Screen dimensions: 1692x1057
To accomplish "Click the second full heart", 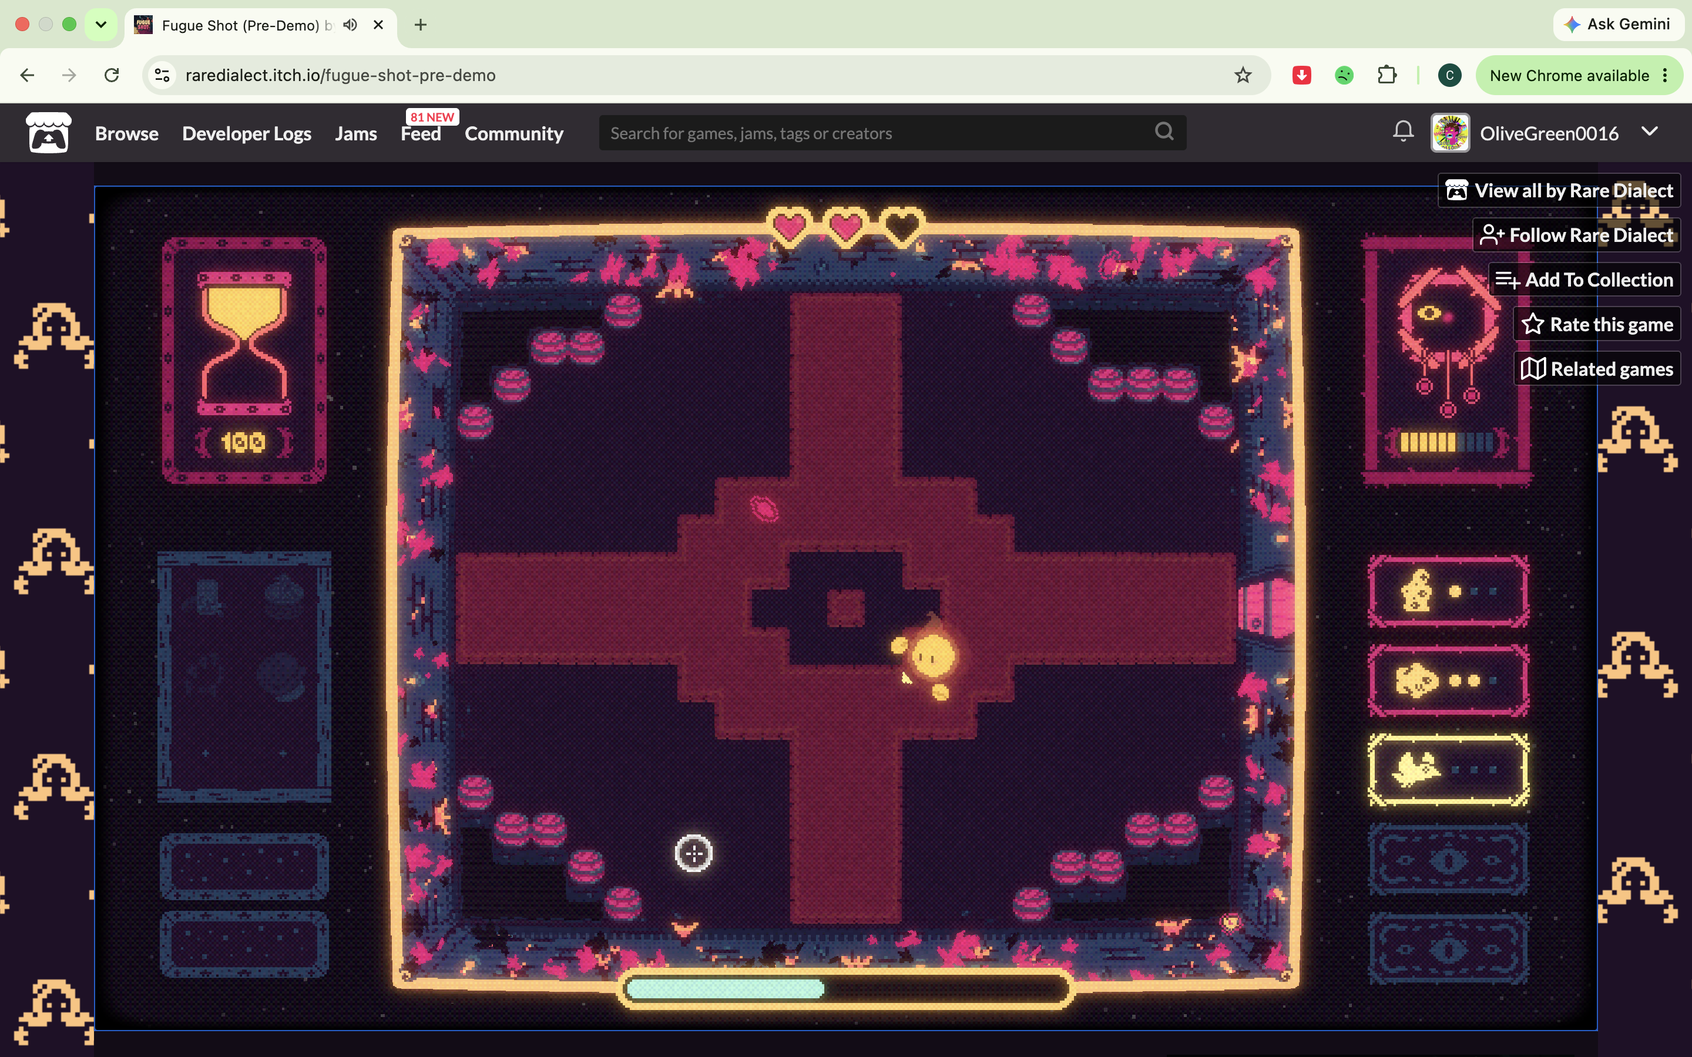I will (x=846, y=227).
